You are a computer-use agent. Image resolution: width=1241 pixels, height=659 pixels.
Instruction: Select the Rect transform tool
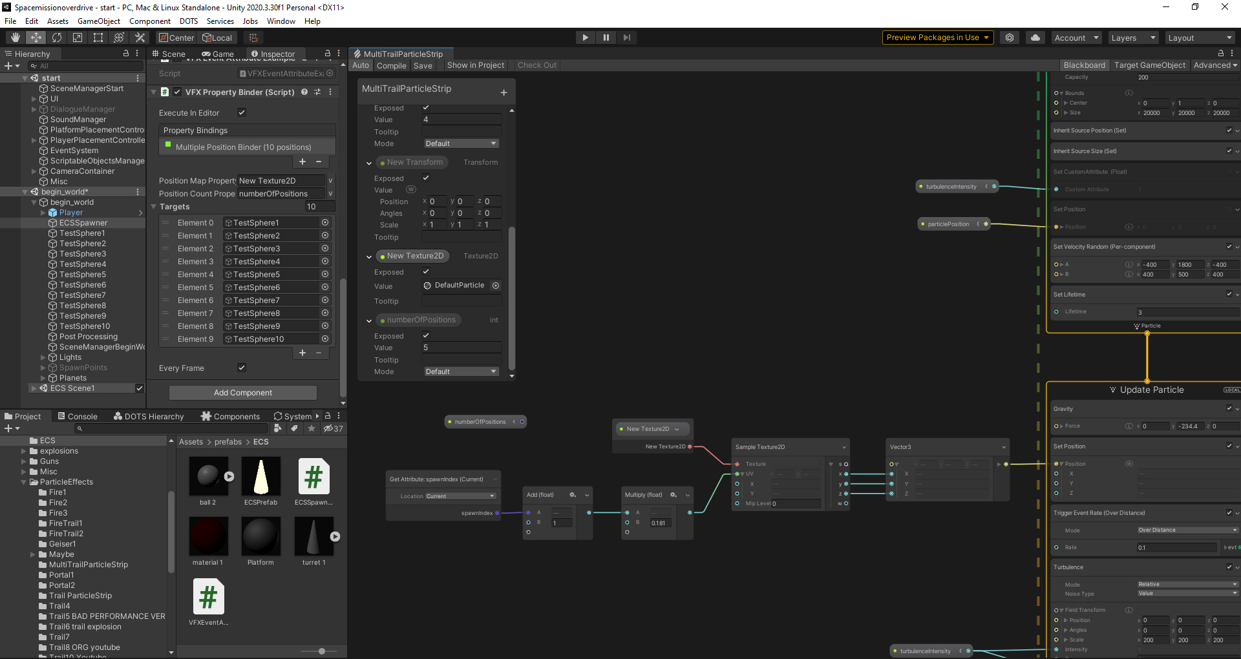pyautogui.click(x=98, y=37)
